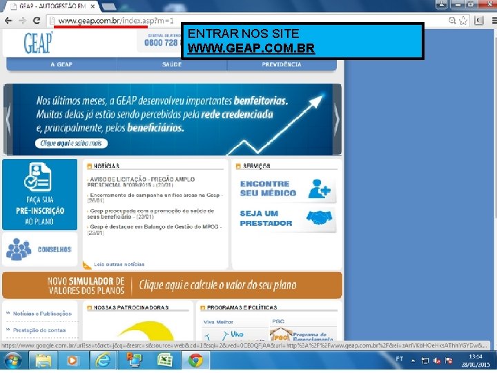
Task: Click the 'Seja um prestador' service banner
Action: click(x=286, y=219)
